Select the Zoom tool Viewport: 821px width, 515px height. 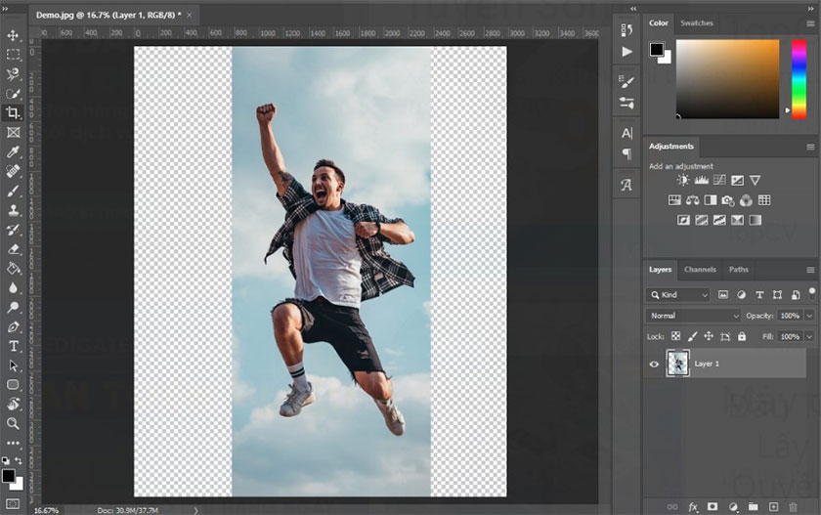[13, 423]
